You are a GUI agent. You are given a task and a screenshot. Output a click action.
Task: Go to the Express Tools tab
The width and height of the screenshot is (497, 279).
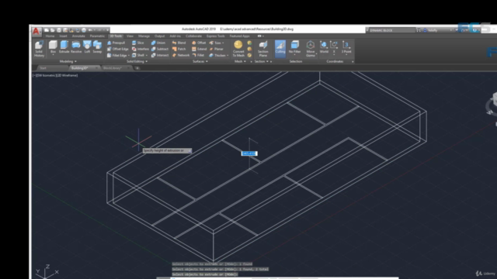coord(216,36)
